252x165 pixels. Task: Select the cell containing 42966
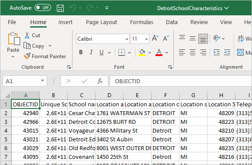tap(26, 122)
